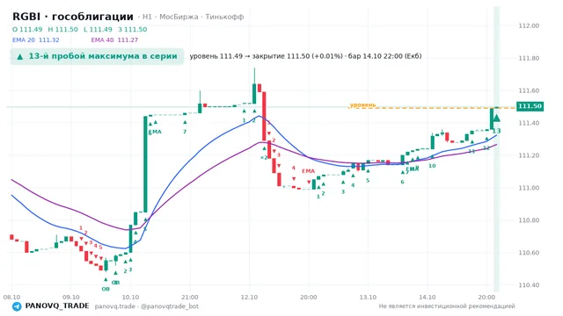Click the green series marker 6

click(x=402, y=182)
